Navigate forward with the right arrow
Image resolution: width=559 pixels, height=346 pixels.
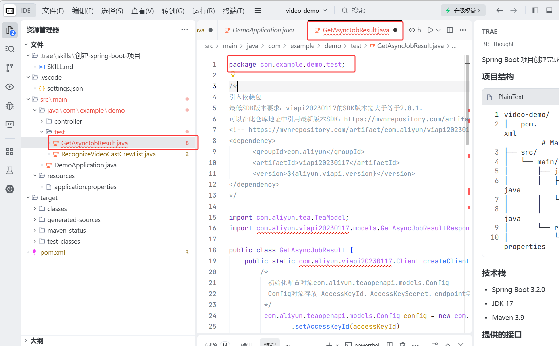point(514,11)
